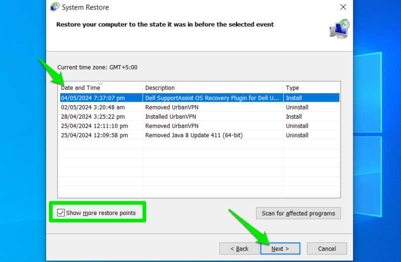Cancel the System Restore wizard
Image resolution: width=401 pixels, height=262 pixels.
[x=327, y=248]
